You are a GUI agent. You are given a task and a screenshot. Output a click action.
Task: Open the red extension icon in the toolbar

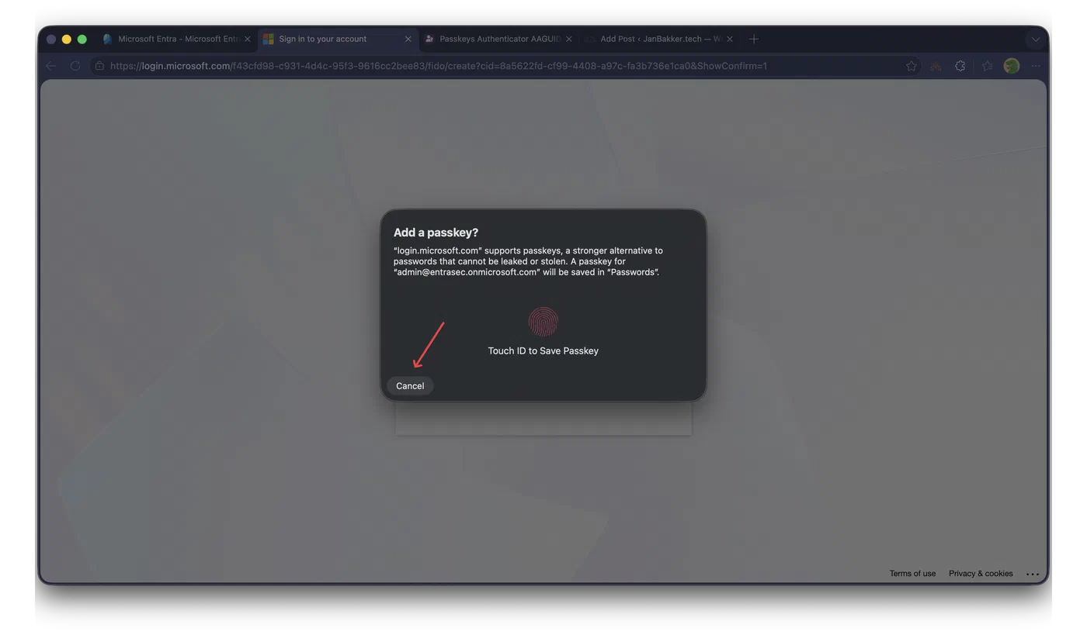pos(936,66)
